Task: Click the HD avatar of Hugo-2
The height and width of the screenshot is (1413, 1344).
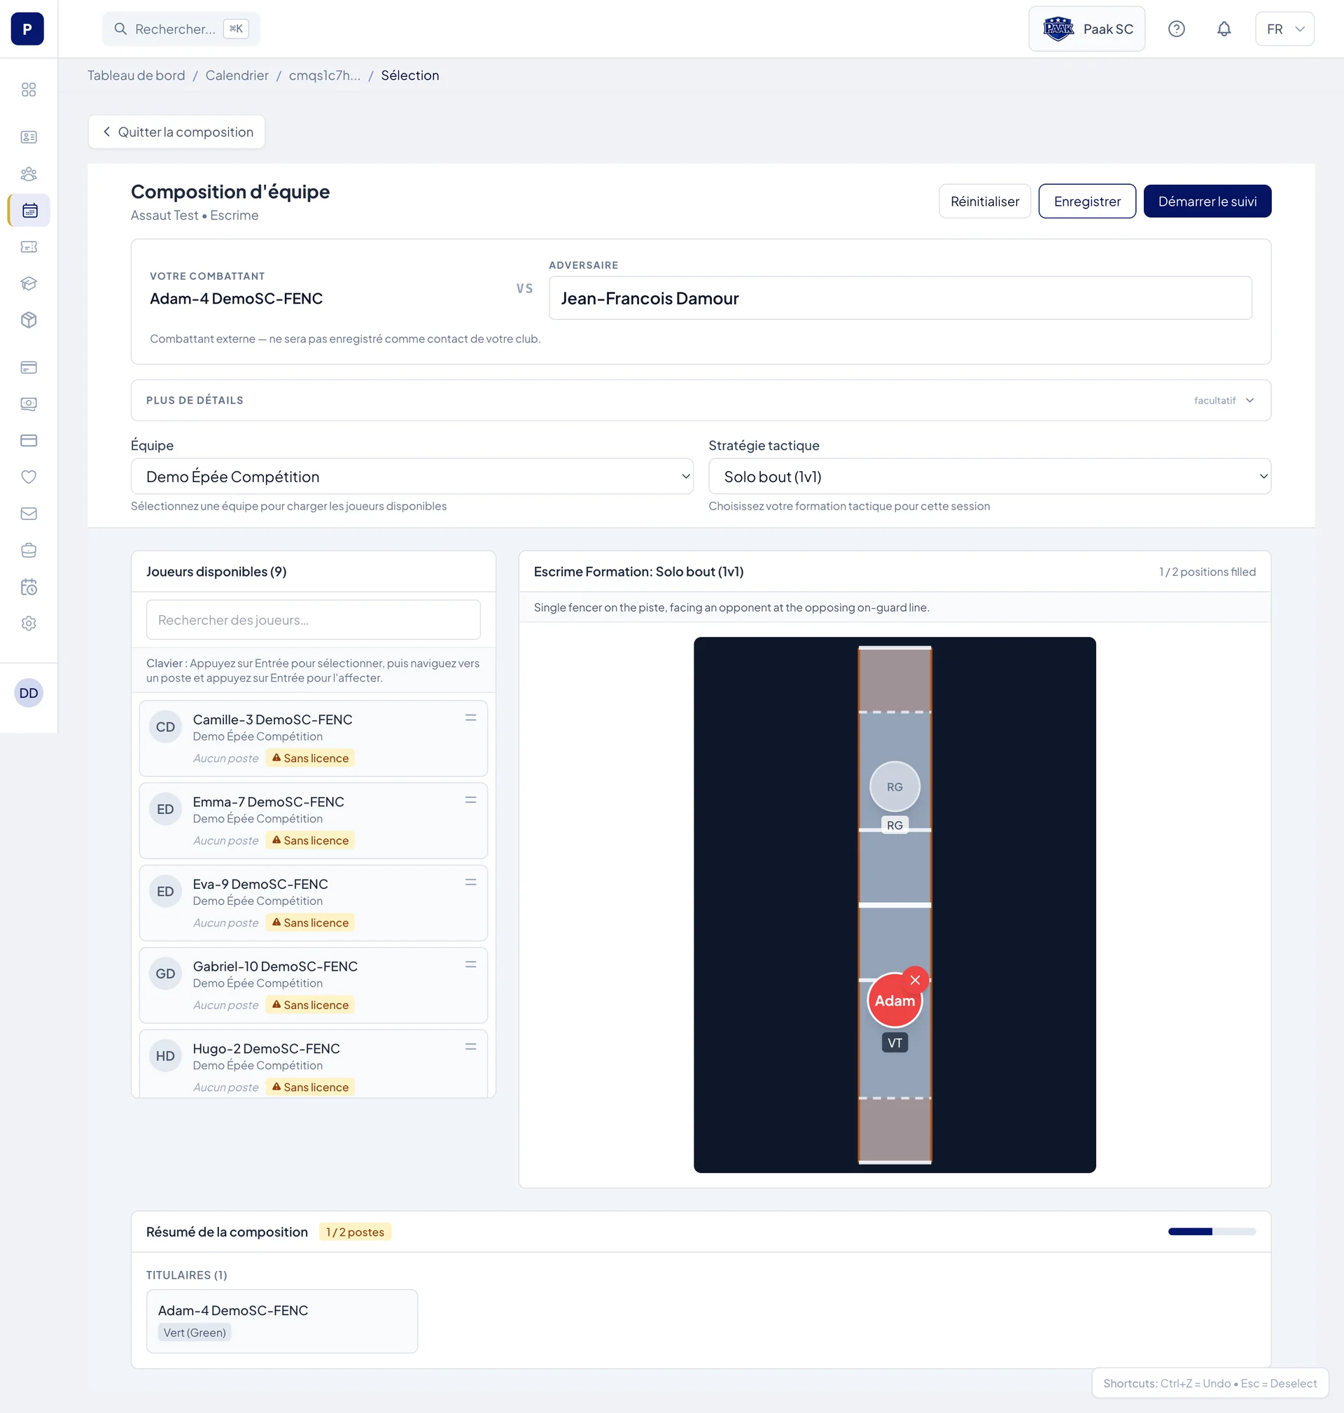Action: click(x=165, y=1056)
